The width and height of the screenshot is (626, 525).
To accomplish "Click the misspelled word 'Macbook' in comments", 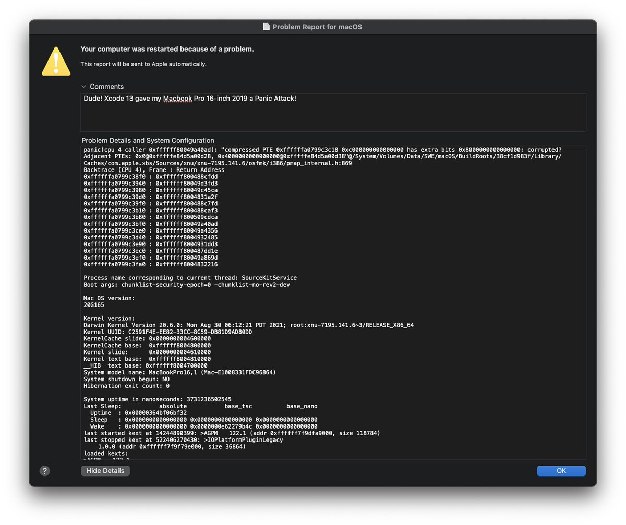I will click(x=177, y=99).
